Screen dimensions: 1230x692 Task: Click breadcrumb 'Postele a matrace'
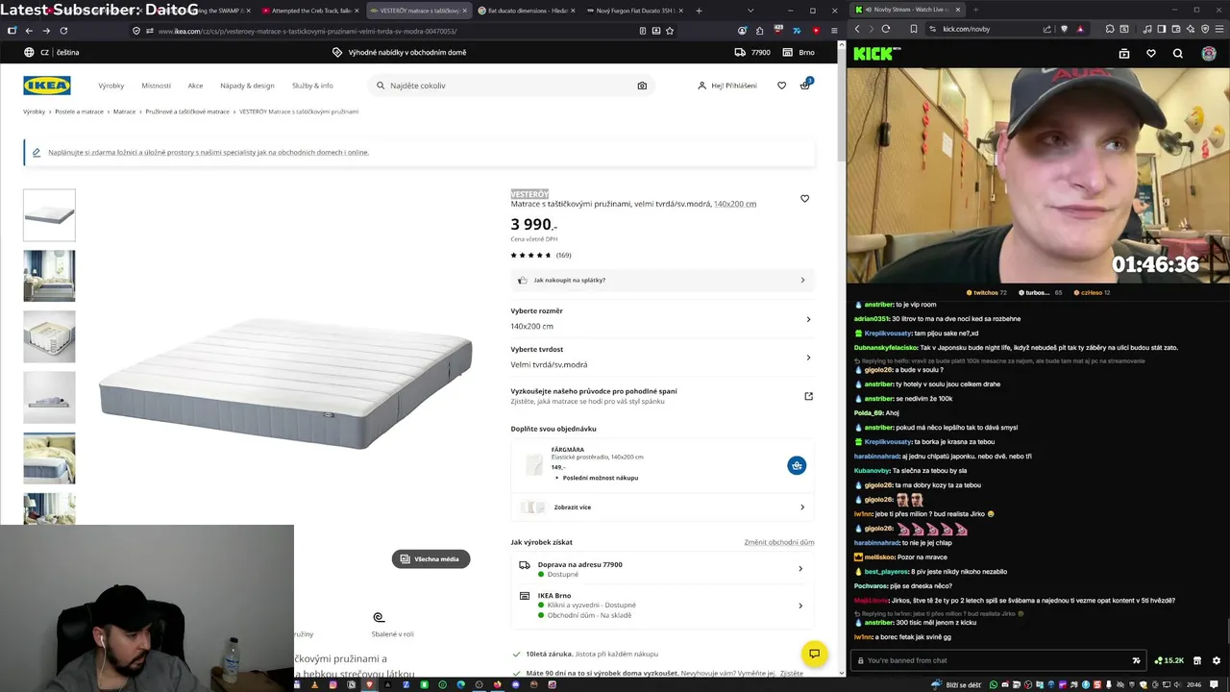79,111
